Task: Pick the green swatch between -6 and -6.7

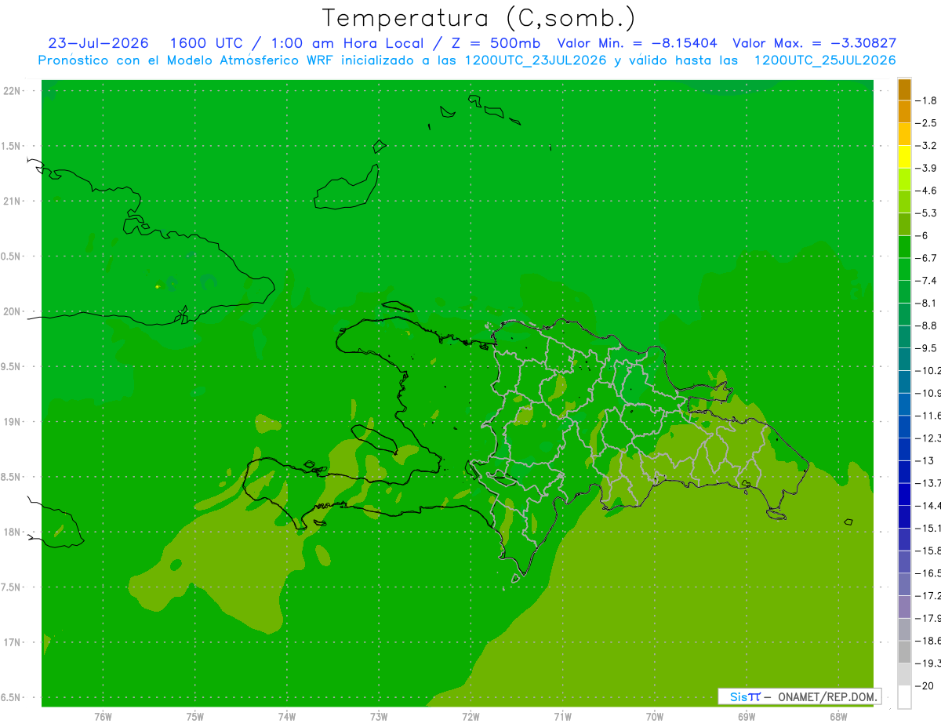Action: 904,247
